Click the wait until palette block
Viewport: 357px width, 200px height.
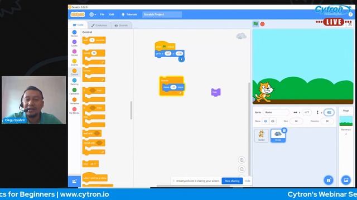(x=92, y=133)
